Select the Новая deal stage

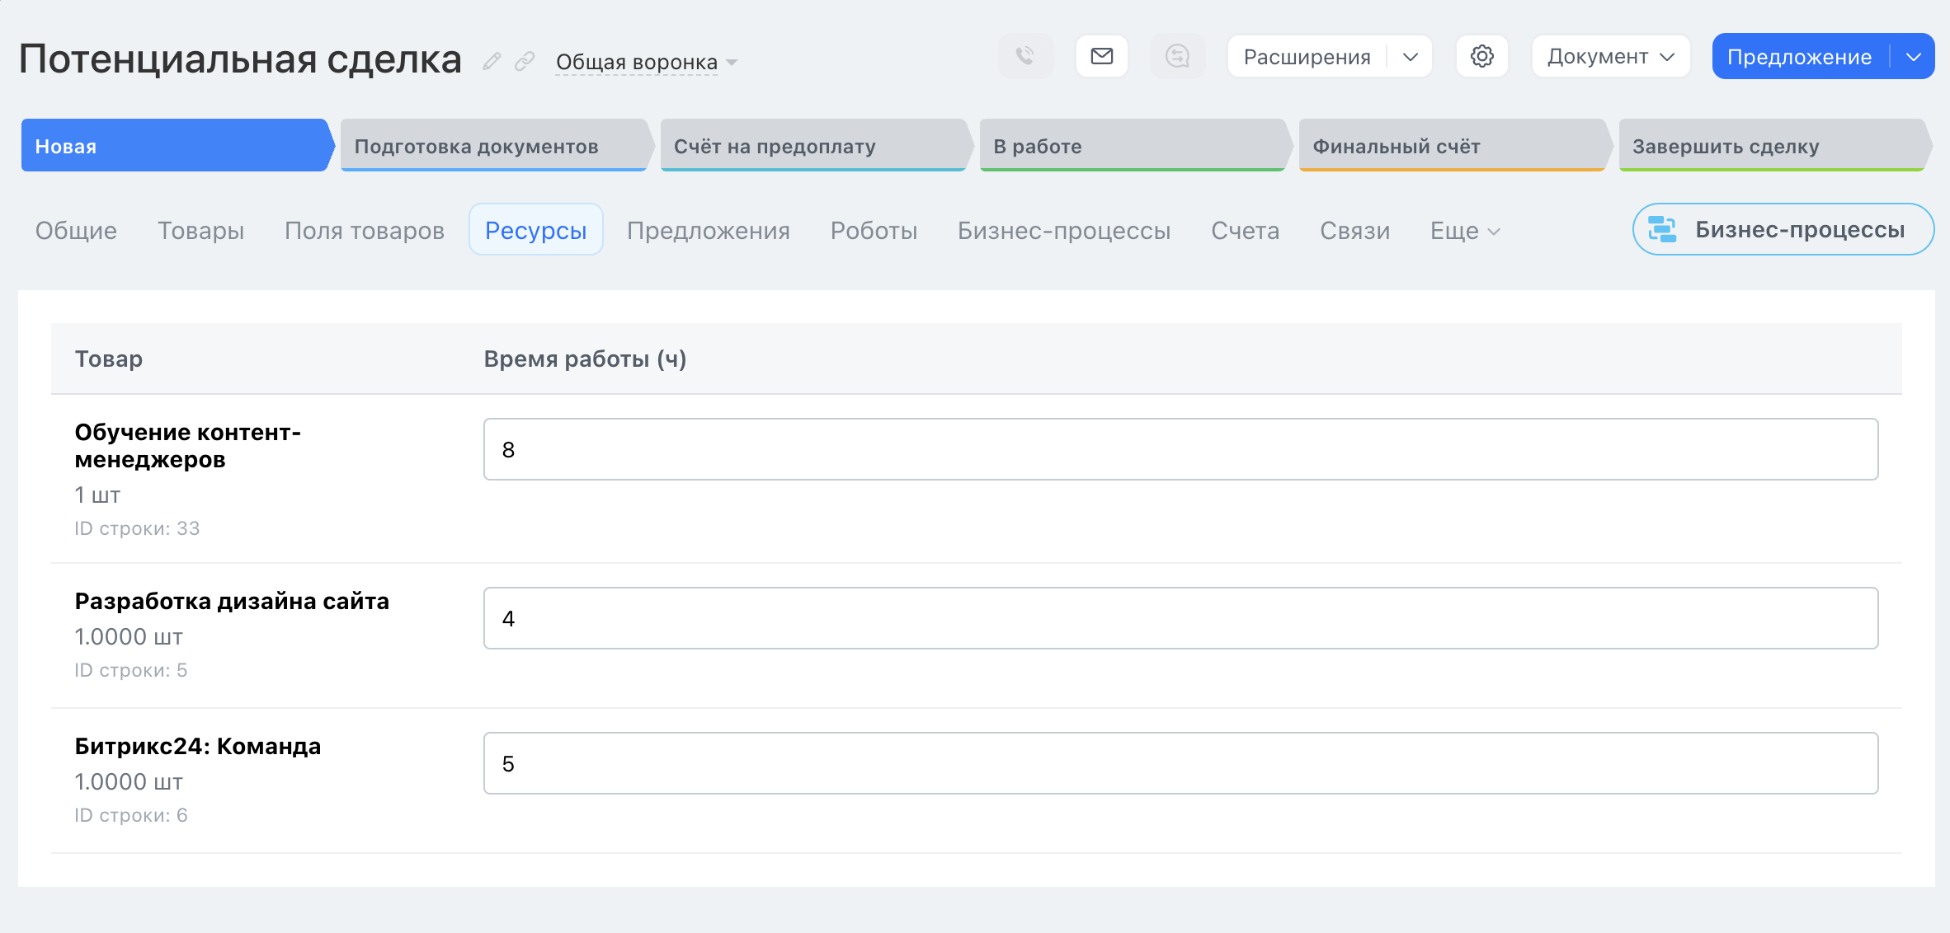[x=177, y=146]
